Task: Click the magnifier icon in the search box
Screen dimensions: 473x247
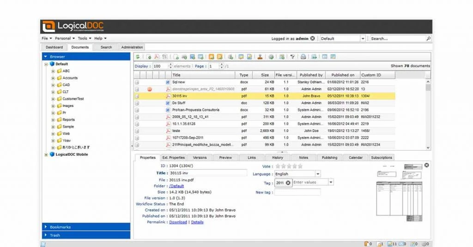Action: coord(428,39)
